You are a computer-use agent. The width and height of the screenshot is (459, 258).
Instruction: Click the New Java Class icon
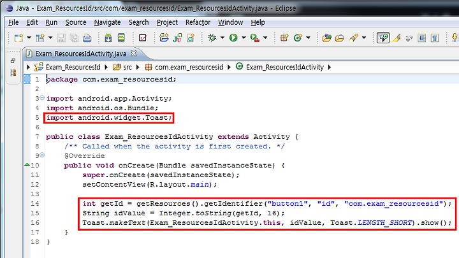(x=298, y=38)
